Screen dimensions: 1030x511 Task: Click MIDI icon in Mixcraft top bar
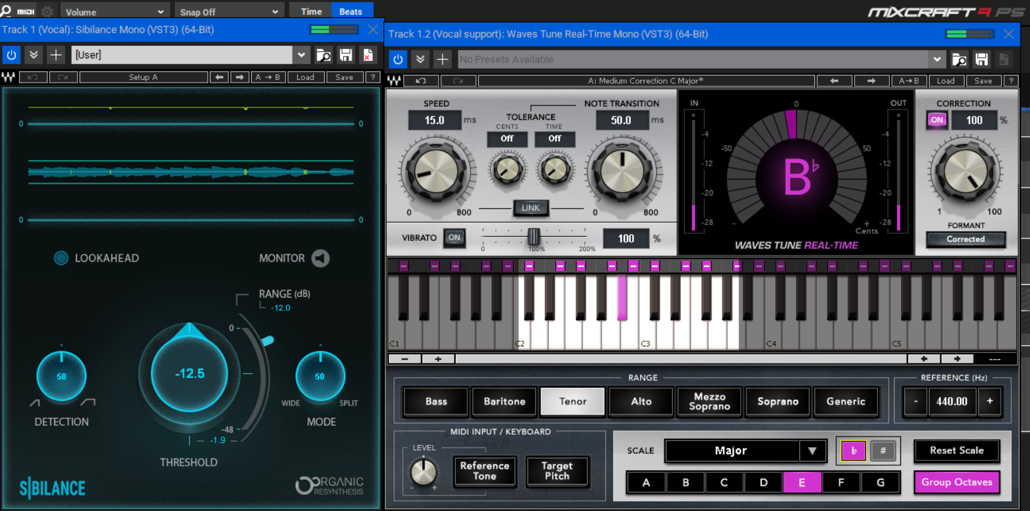tap(26, 11)
